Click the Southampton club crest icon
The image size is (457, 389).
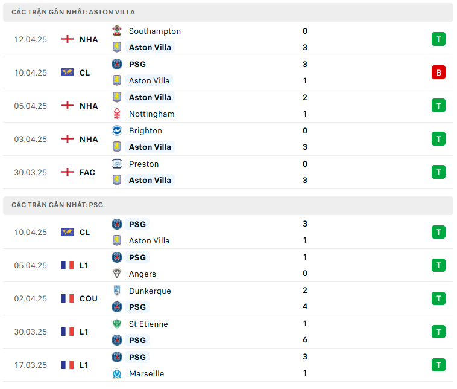pyautogui.click(x=116, y=31)
